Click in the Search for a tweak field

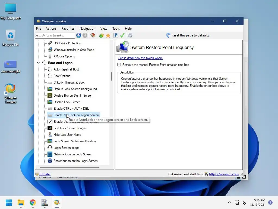pos(55,35)
